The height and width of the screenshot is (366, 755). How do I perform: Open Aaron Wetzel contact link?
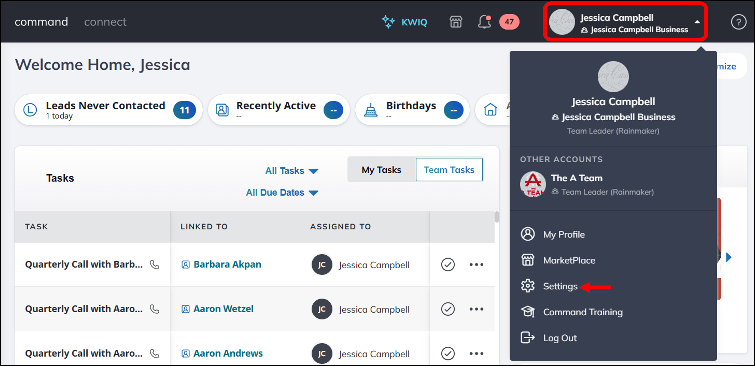click(223, 309)
